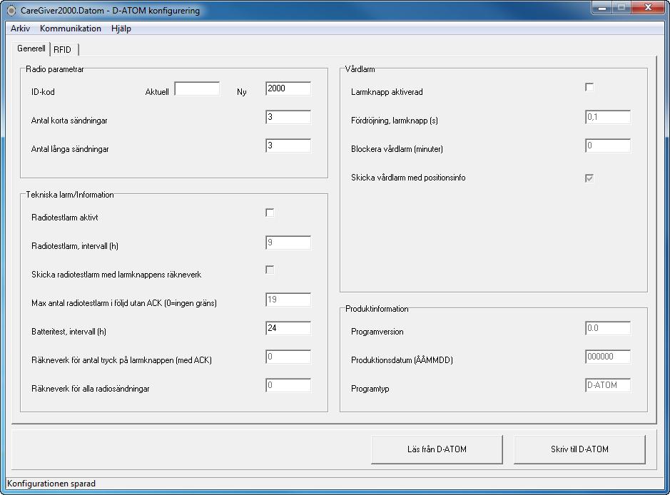The height and width of the screenshot is (495, 670).
Task: Click the Produktionsdatum (ÅÅMMDD) label
Action: coord(402,360)
